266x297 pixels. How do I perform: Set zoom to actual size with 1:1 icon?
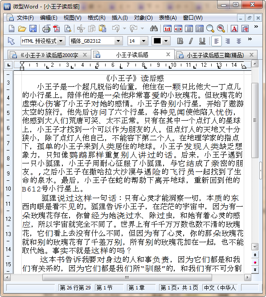(167, 28)
